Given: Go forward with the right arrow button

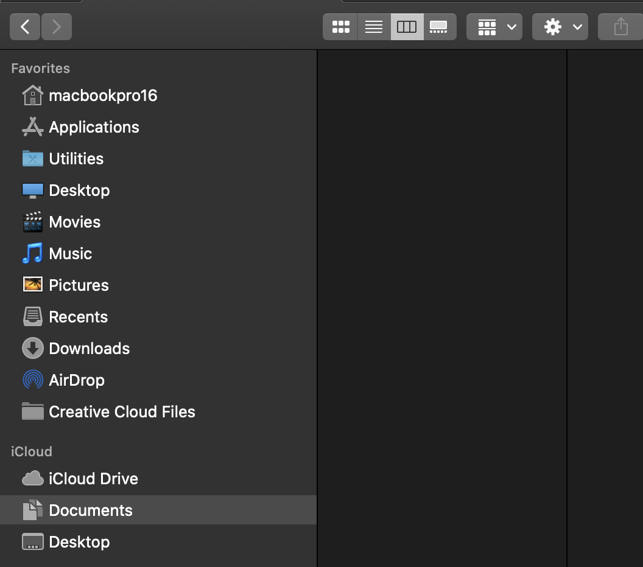Looking at the screenshot, I should pos(57,27).
